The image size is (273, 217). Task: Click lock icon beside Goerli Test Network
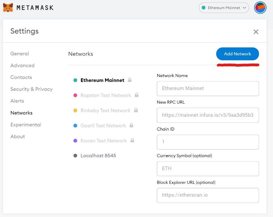[131, 125]
